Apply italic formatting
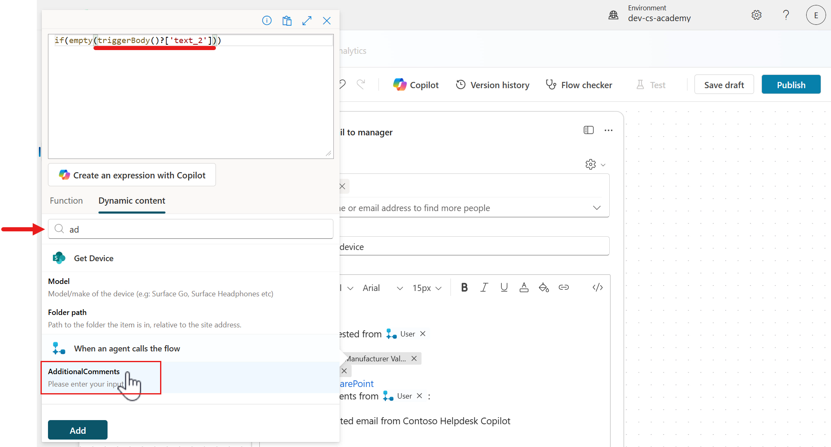This screenshot has height=447, width=831. 484,287
